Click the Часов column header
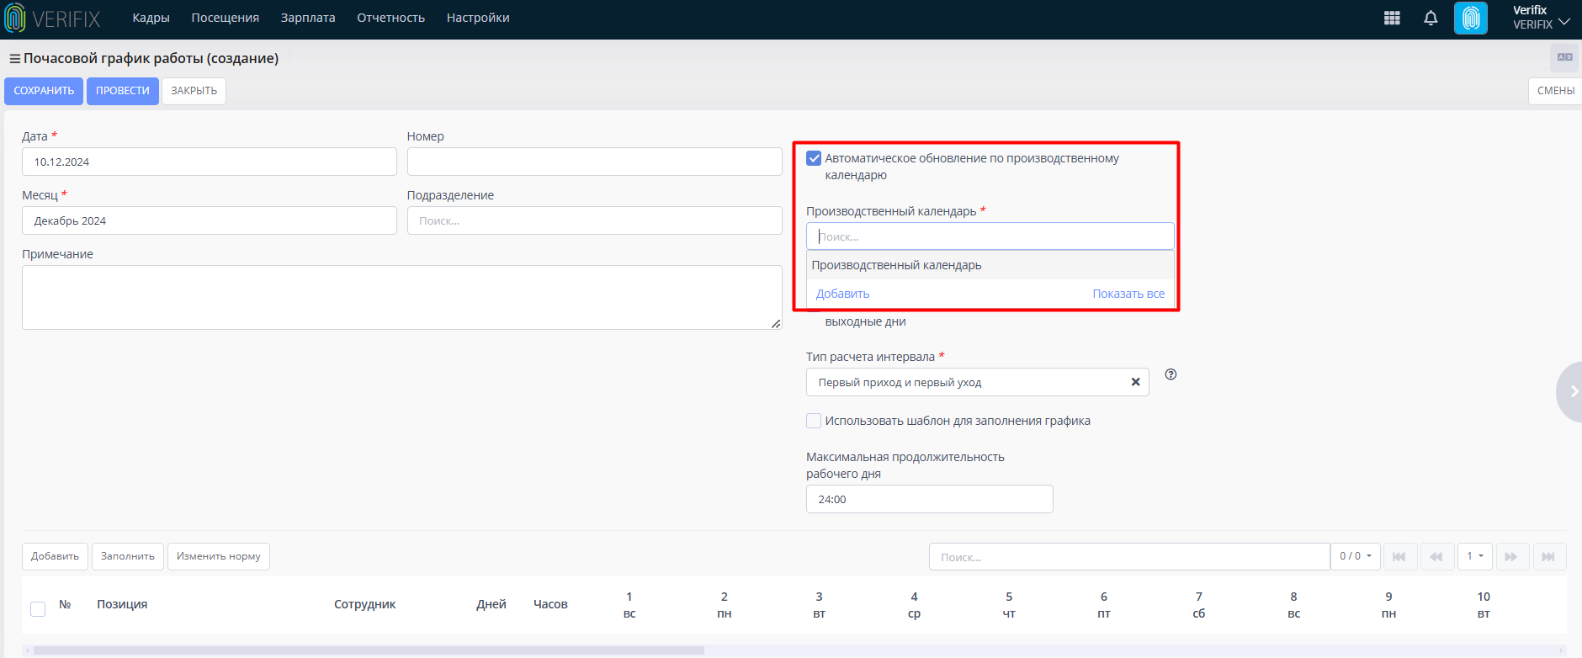Viewport: 1582px width, 658px height. [x=550, y=604]
